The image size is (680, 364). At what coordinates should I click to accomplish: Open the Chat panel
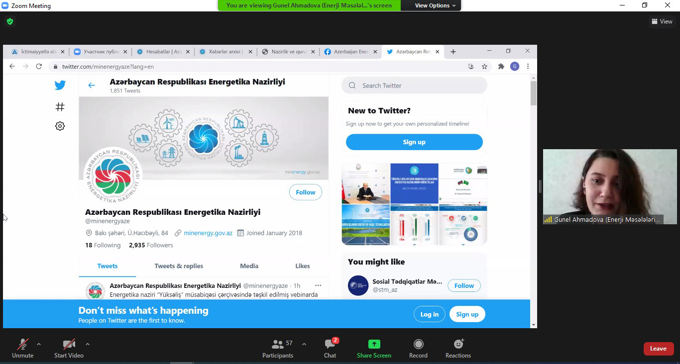click(x=330, y=349)
